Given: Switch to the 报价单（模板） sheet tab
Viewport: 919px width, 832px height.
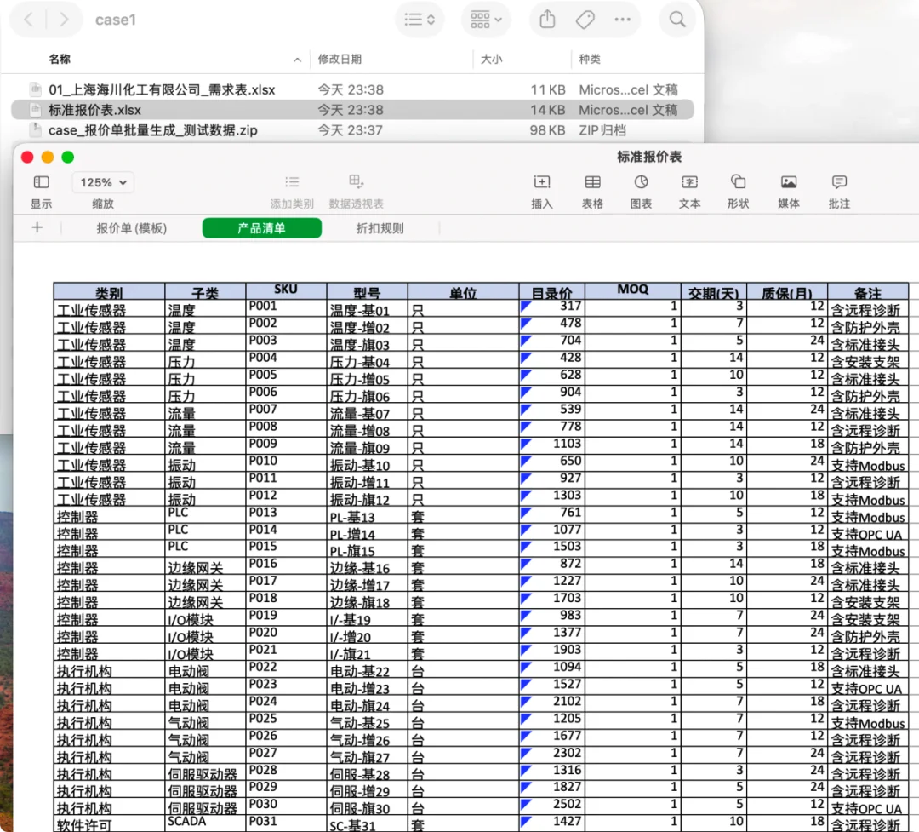Looking at the screenshot, I should pos(132,228).
